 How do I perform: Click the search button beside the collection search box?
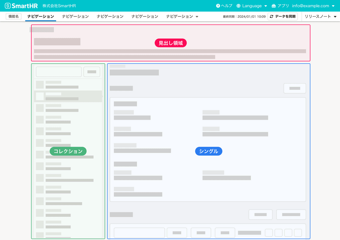(x=92, y=71)
